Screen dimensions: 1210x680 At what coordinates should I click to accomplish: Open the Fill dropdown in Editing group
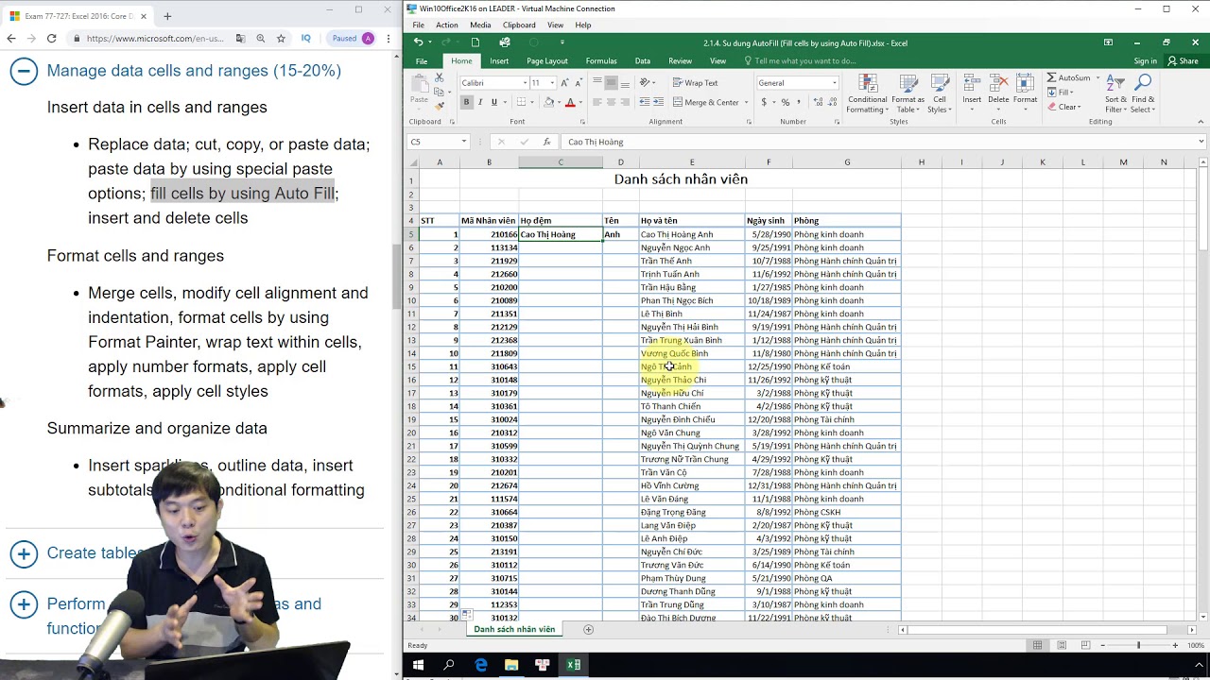tap(1061, 93)
